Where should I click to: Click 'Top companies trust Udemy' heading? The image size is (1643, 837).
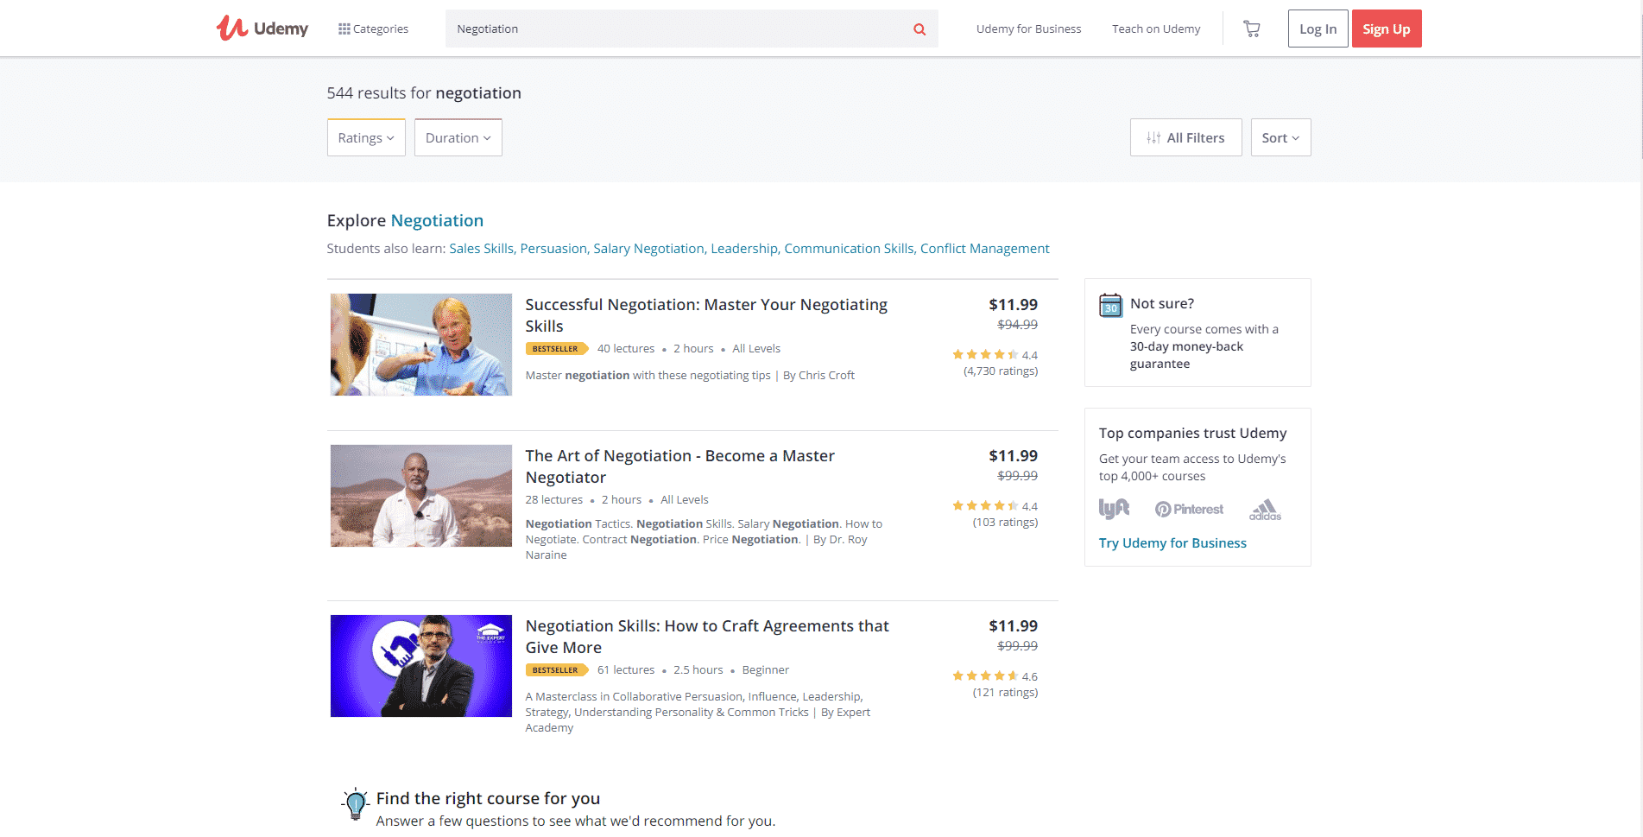click(1192, 433)
